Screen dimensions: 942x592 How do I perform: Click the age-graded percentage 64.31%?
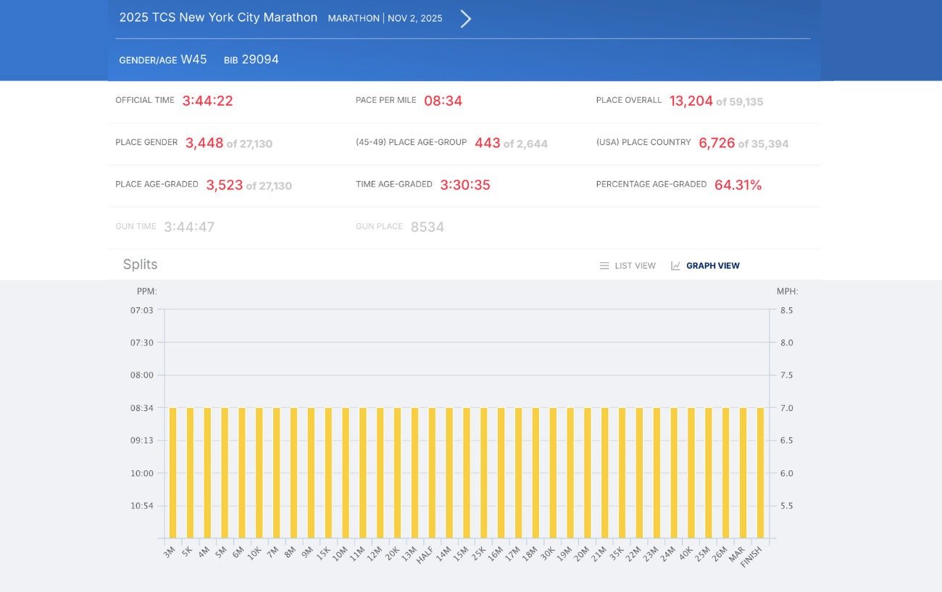click(x=738, y=185)
